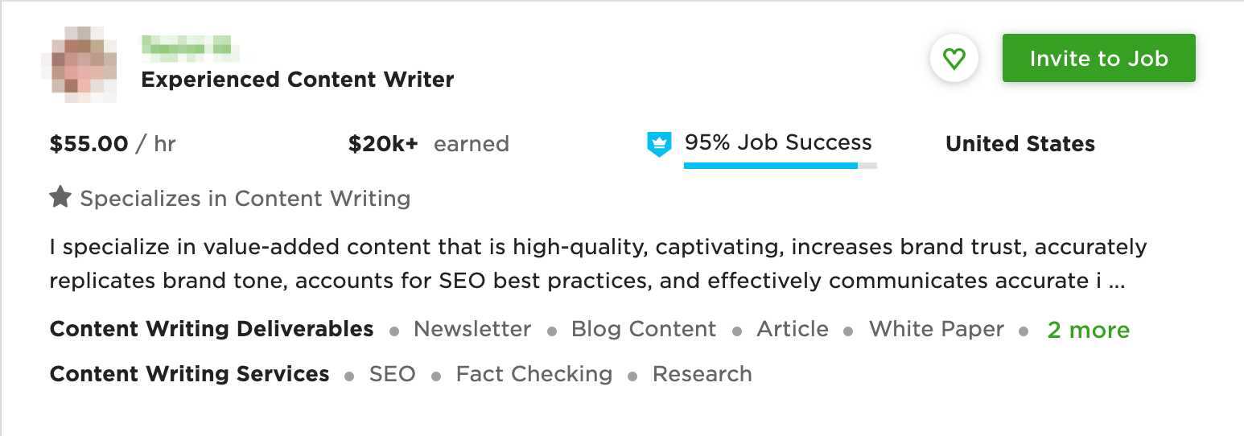The width and height of the screenshot is (1244, 436).
Task: Click the Article deliverable tag
Action: click(x=793, y=330)
